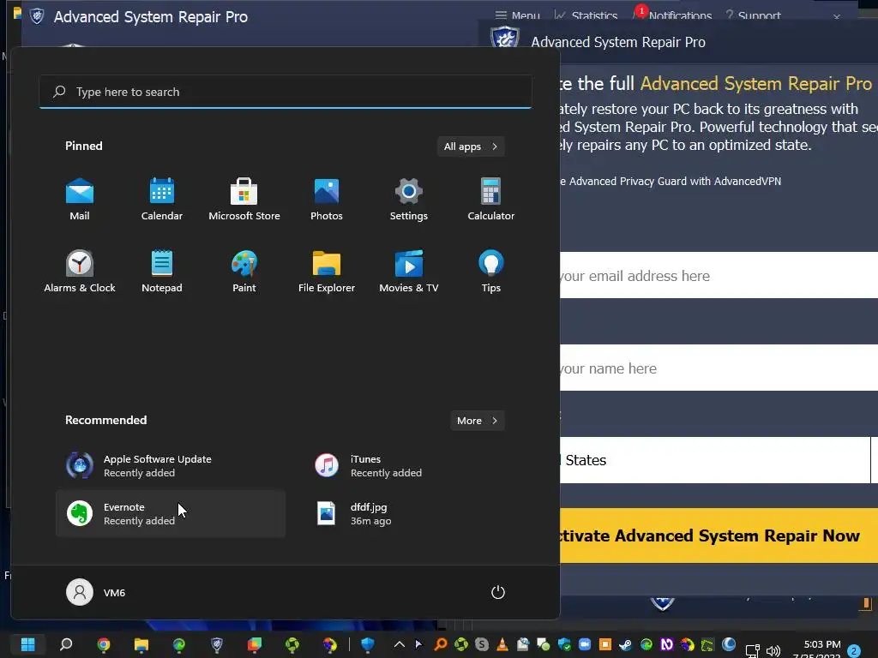878x658 pixels.
Task: Open the dfdf.jpg recent file
Action: tap(418, 514)
